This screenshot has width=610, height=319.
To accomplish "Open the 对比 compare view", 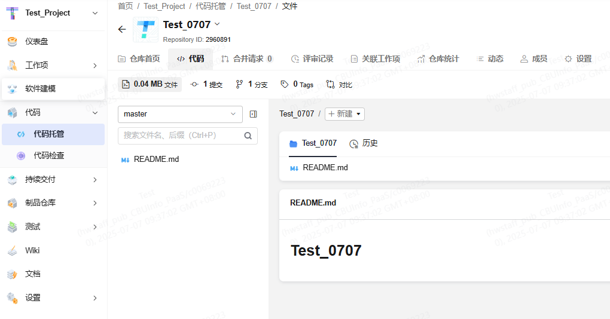I will pos(339,84).
